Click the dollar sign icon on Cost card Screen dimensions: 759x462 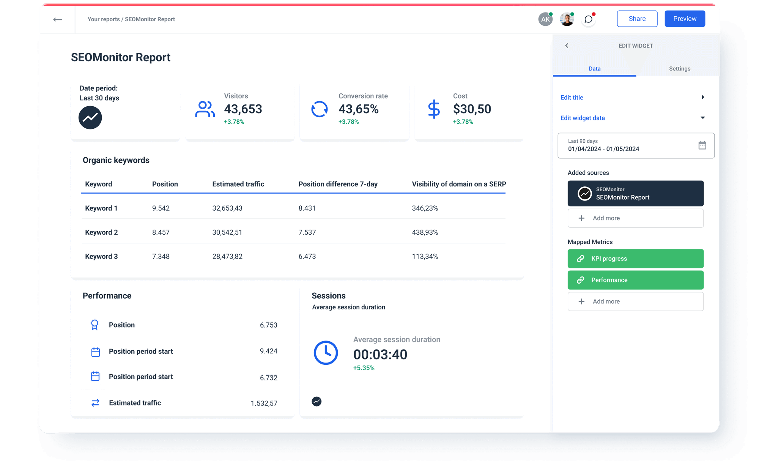pyautogui.click(x=434, y=109)
